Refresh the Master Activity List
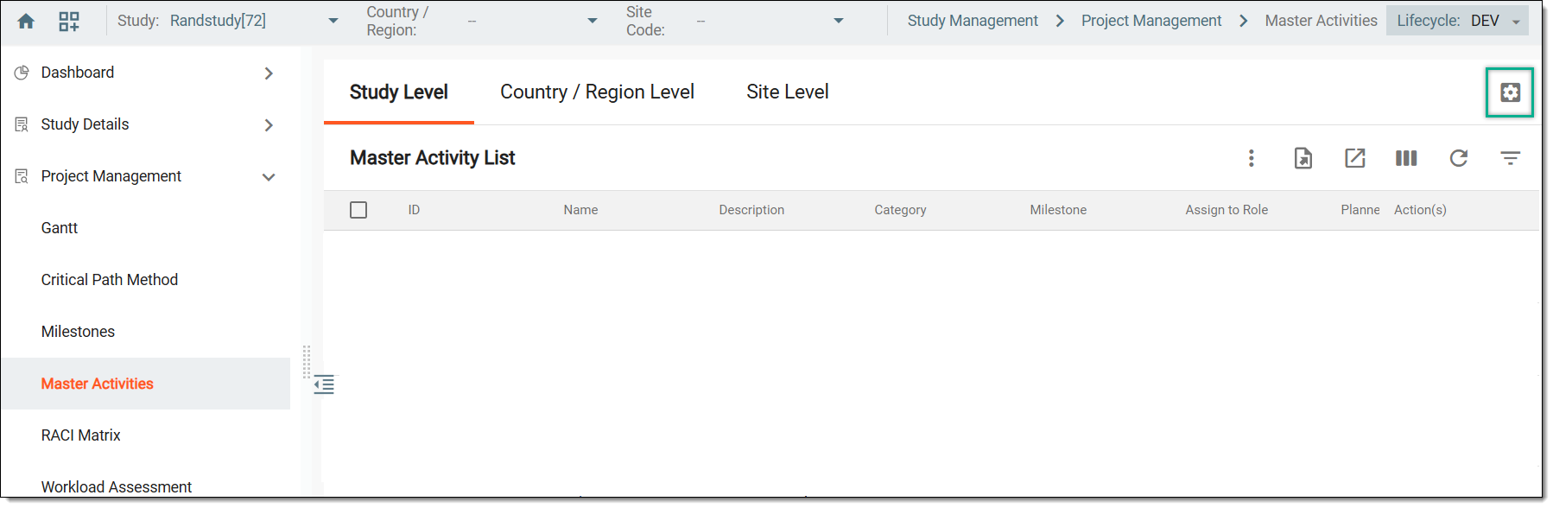 1459,158
